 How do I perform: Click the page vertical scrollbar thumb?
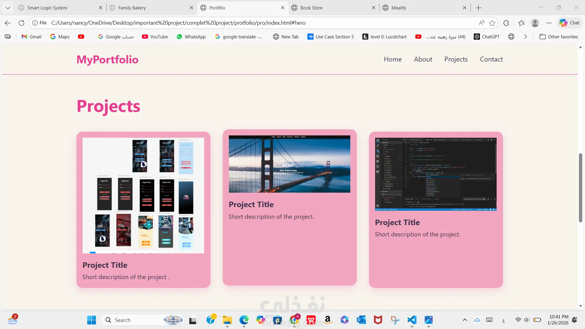(x=580, y=187)
